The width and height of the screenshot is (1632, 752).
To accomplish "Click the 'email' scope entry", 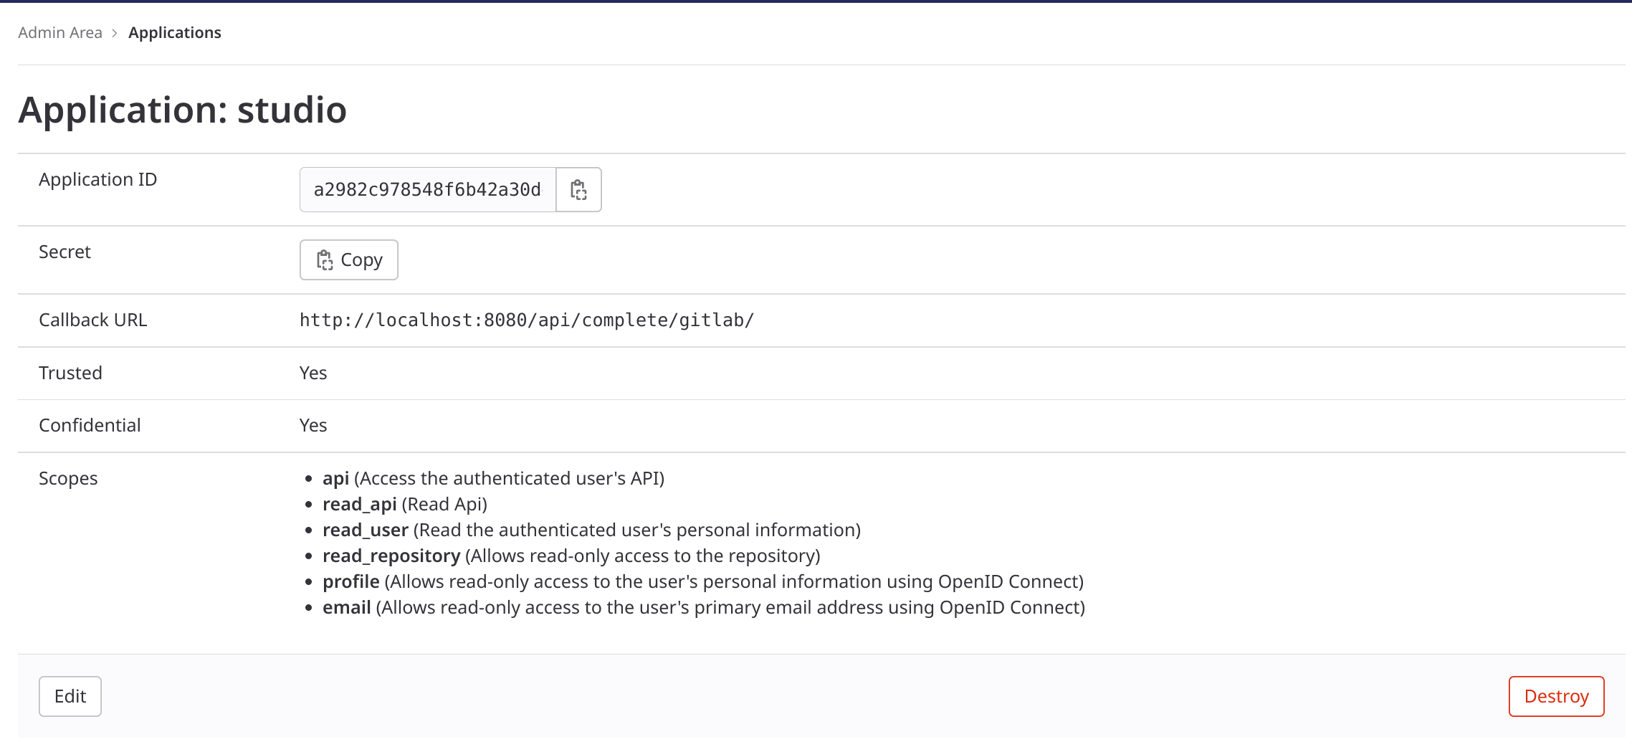I will click(704, 607).
